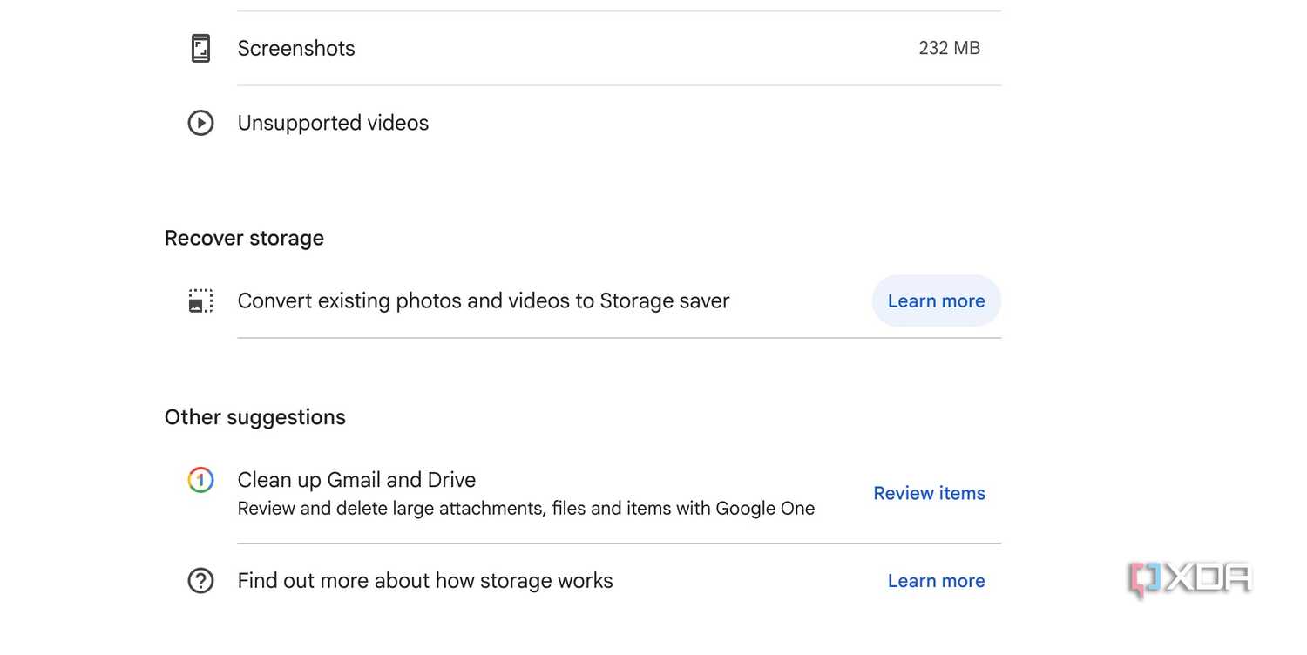Click the Recover storage heading
The width and height of the screenshot is (1307, 655).
244,239
